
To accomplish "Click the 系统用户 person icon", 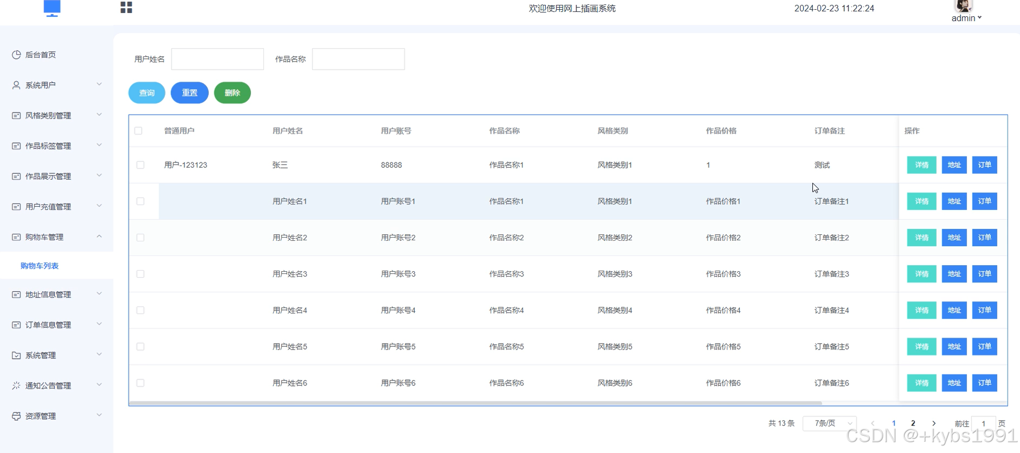I will (16, 85).
